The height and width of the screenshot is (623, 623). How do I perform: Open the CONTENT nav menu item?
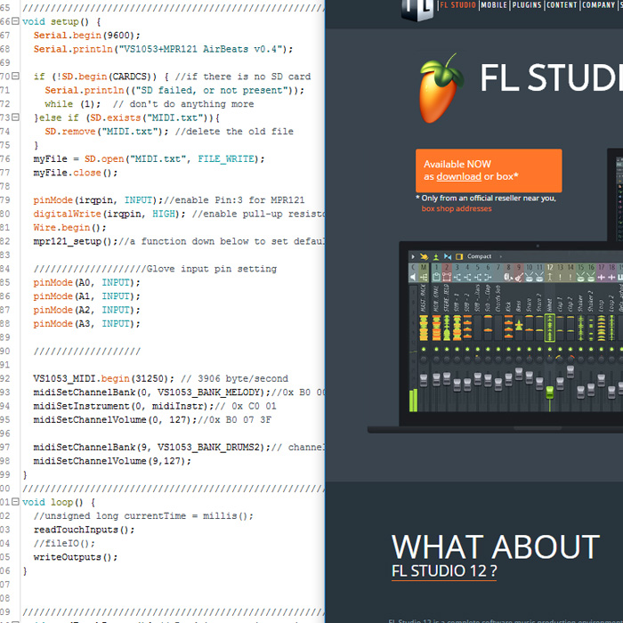(561, 5)
